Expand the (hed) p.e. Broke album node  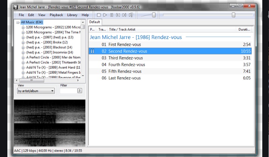(x=24, y=42)
